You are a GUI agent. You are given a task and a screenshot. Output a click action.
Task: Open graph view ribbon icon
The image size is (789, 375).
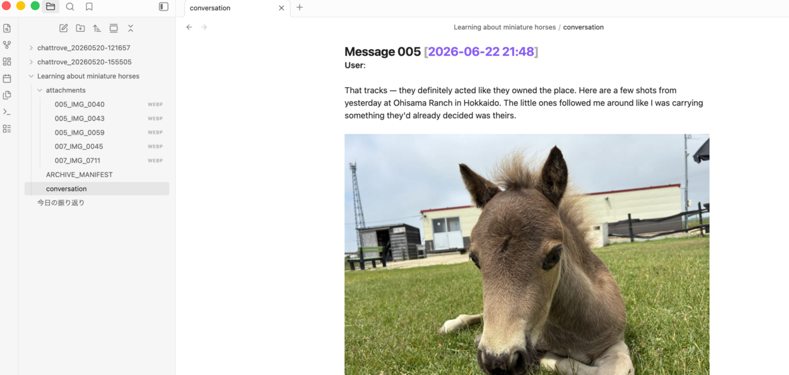pos(7,45)
